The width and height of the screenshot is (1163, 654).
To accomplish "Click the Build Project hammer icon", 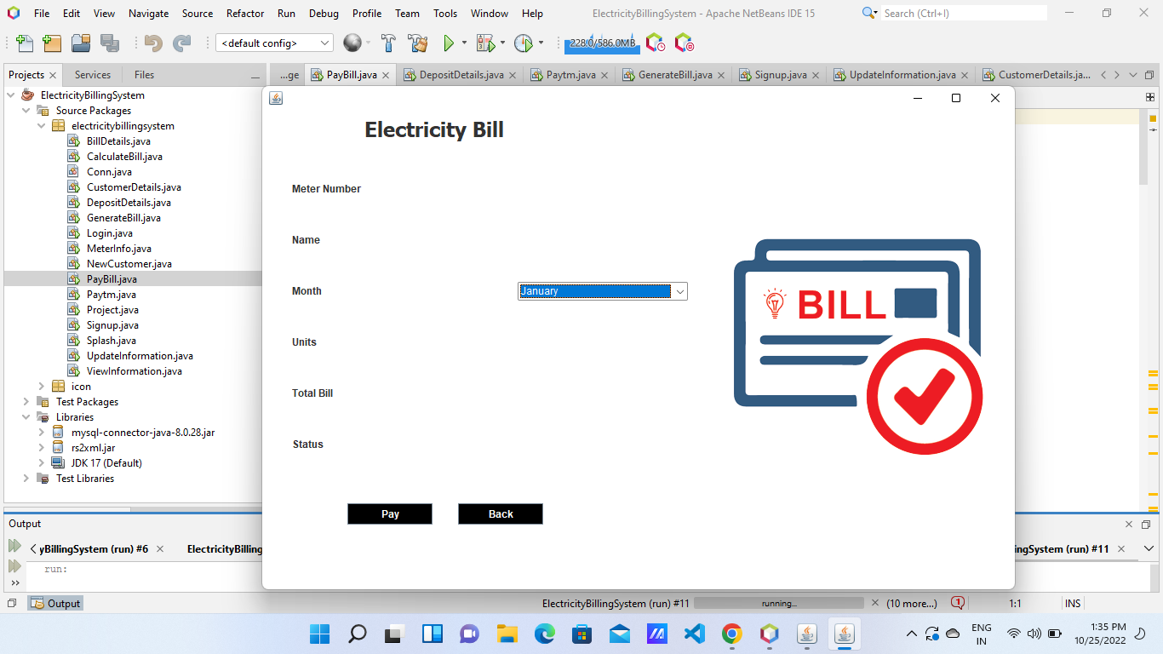I will pyautogui.click(x=387, y=43).
